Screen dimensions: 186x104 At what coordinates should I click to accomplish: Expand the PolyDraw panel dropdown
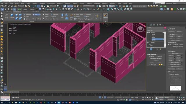(x=32, y=21)
